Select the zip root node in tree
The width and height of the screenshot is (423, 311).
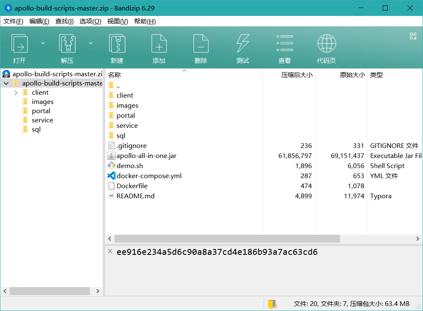tap(52, 74)
